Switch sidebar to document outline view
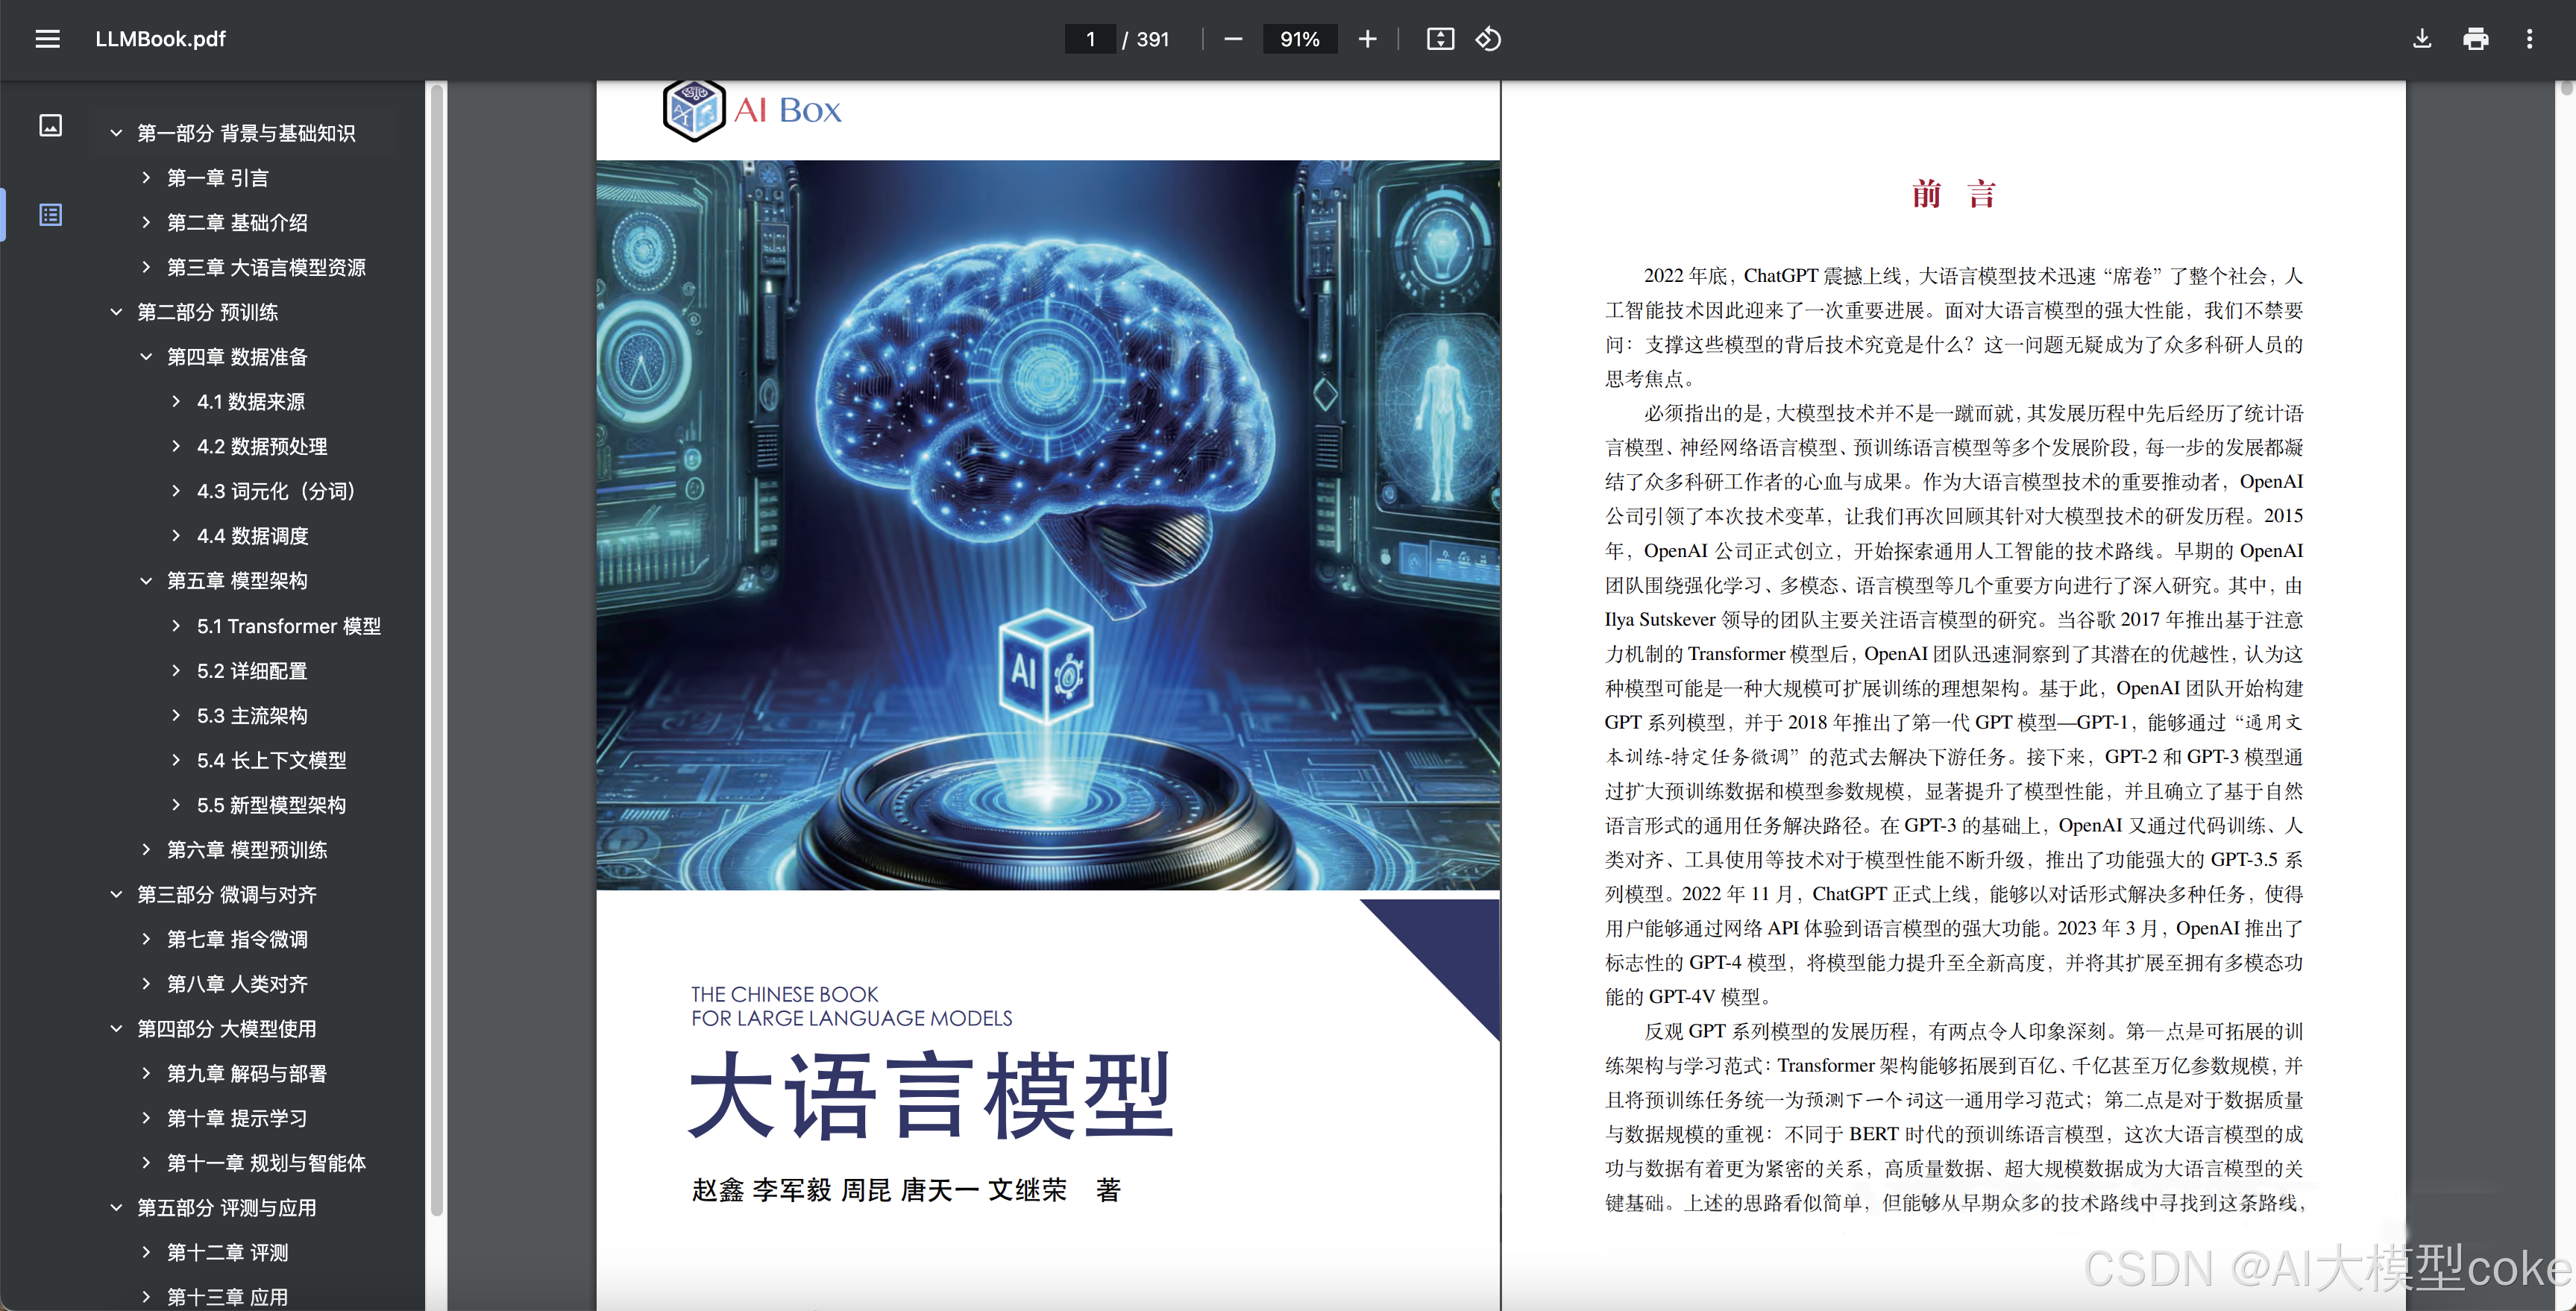The height and width of the screenshot is (1311, 2576). point(50,215)
